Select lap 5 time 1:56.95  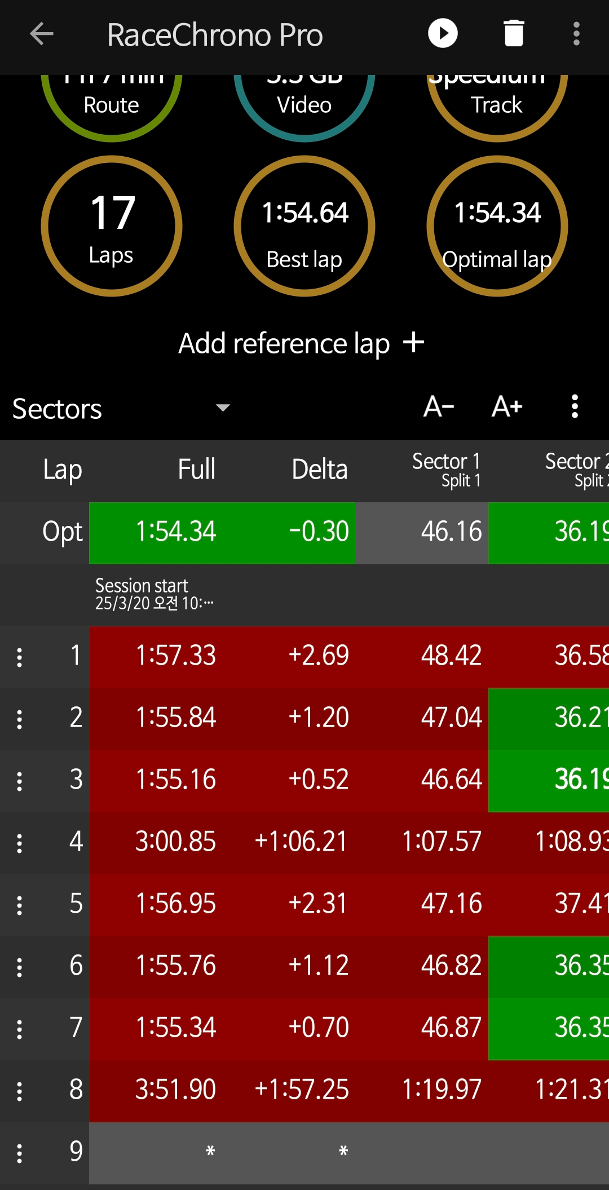tap(155, 905)
